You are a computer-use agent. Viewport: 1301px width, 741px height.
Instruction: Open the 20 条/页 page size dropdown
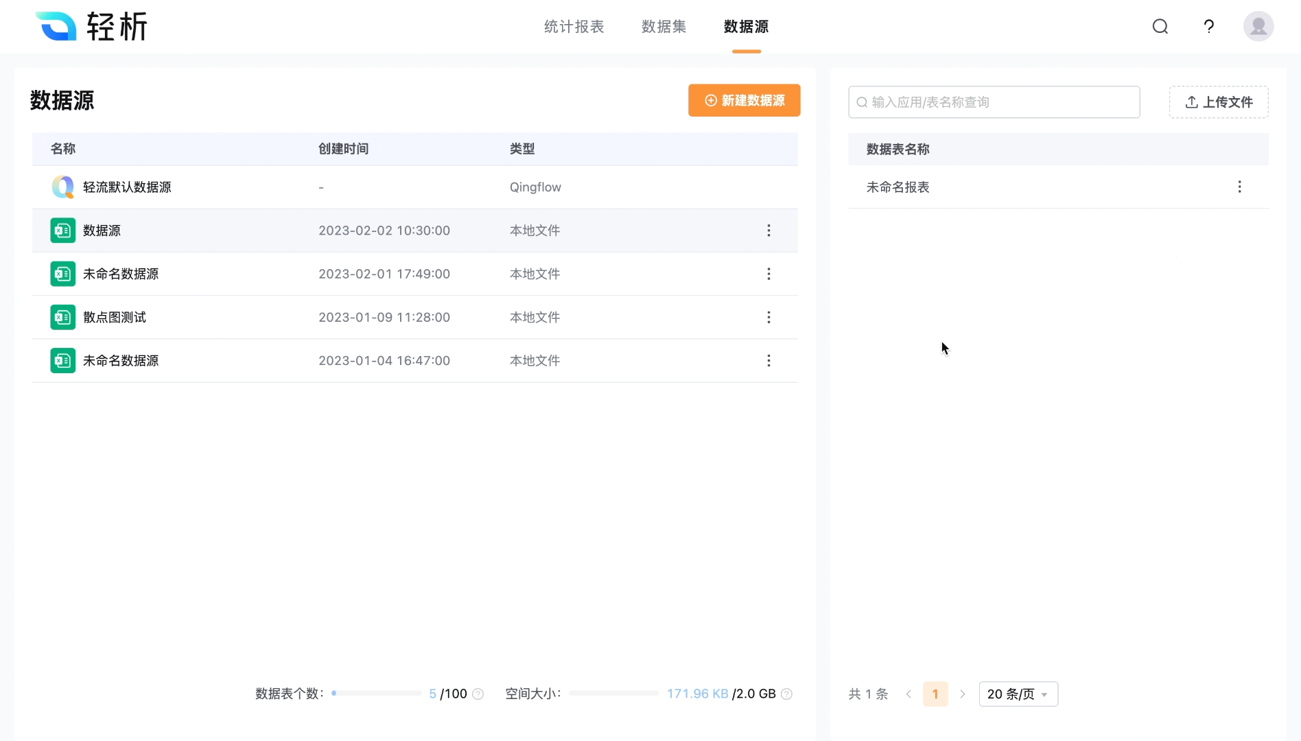1018,694
